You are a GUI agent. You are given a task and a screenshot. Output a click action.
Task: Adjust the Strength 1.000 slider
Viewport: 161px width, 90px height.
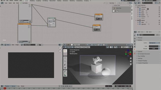154,49
